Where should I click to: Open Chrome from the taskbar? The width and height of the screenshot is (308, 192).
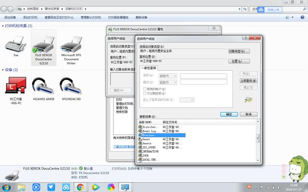coord(80,187)
